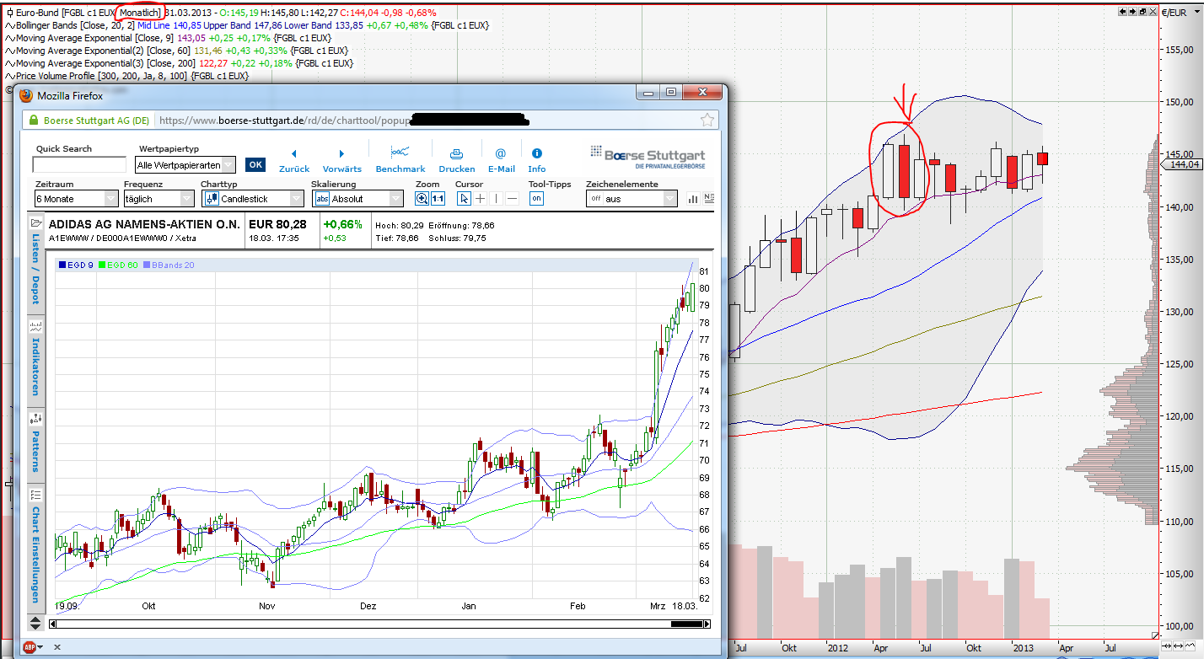Click the BBands 20 legend entry

pos(169,265)
